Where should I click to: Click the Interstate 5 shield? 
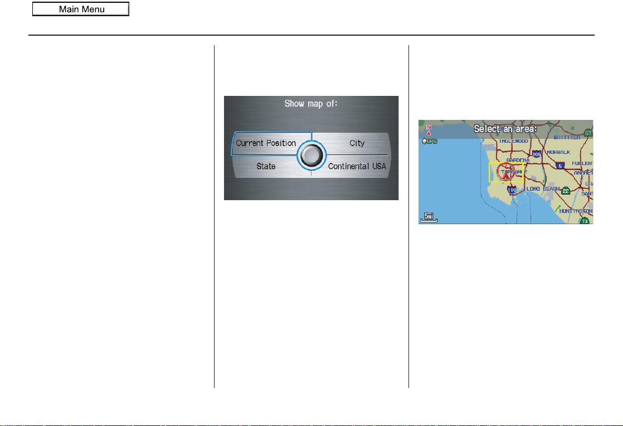pos(560,166)
